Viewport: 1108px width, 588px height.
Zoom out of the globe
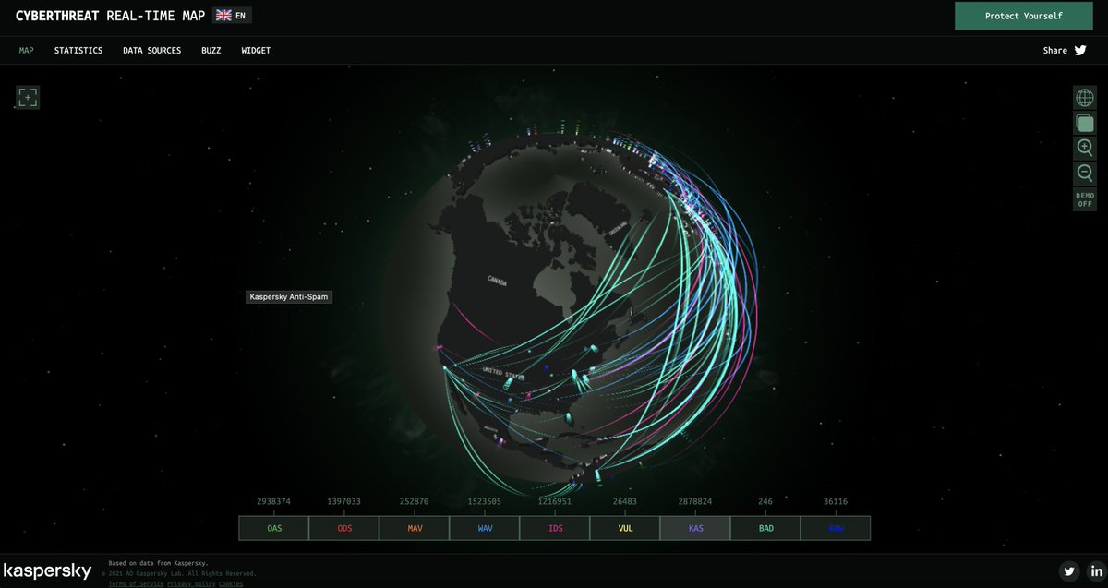(1085, 173)
